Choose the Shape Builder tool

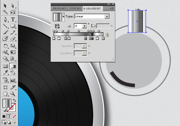coord(5,58)
